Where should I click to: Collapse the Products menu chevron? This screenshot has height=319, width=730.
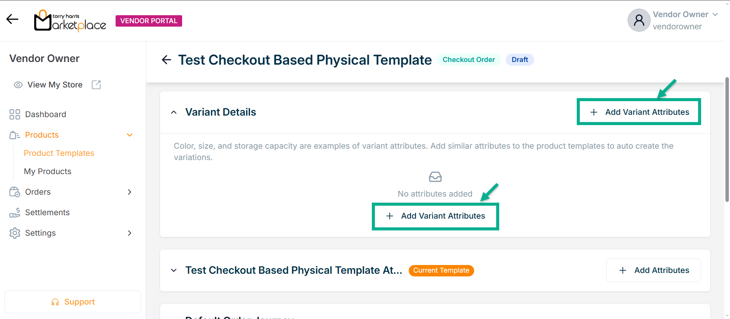[130, 135]
